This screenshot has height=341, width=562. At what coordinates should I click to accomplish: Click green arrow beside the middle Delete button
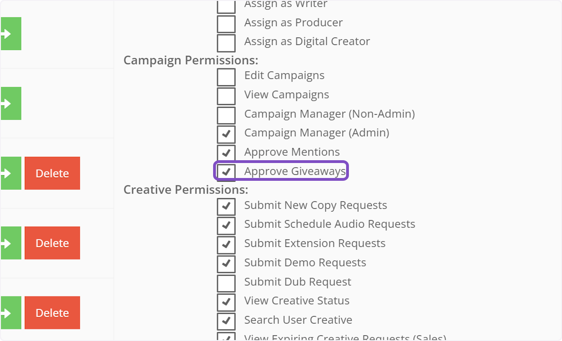[10, 243]
